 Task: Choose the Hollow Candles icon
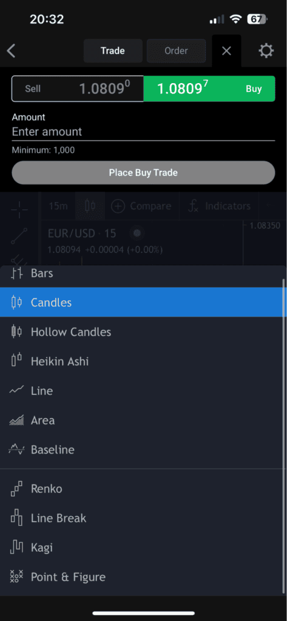click(x=16, y=332)
